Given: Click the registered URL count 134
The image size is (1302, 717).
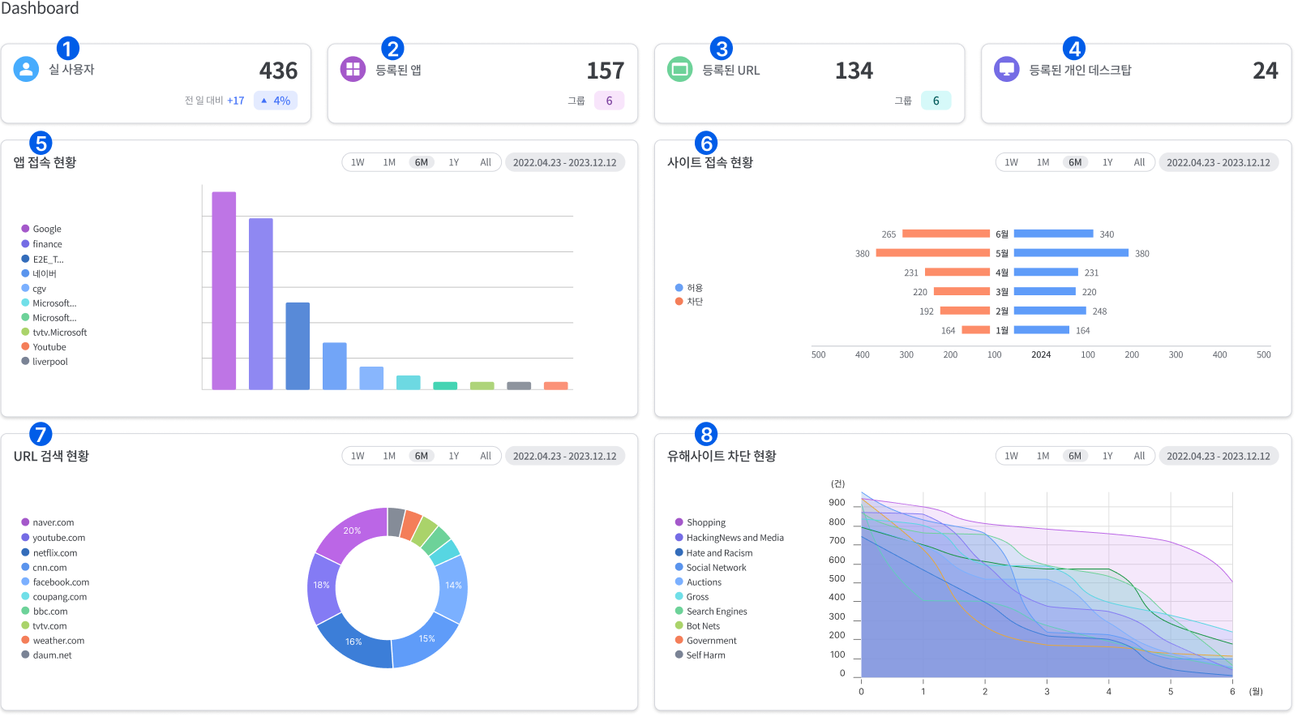Looking at the screenshot, I should coord(854,71).
